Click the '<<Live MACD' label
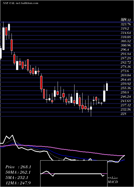Image resolution: width=134 pixels, height=187 pixels. tap(113, 180)
